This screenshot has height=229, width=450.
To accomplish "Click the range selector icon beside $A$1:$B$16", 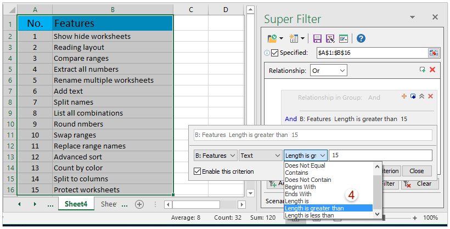I will pos(434,53).
